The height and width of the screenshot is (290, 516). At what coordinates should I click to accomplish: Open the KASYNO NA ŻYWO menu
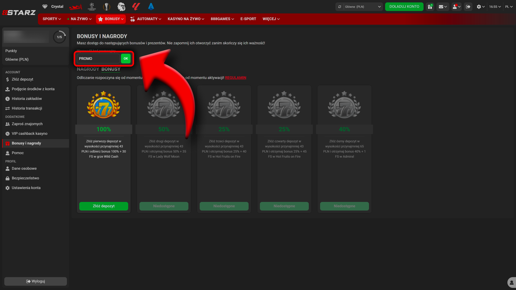pos(186,19)
